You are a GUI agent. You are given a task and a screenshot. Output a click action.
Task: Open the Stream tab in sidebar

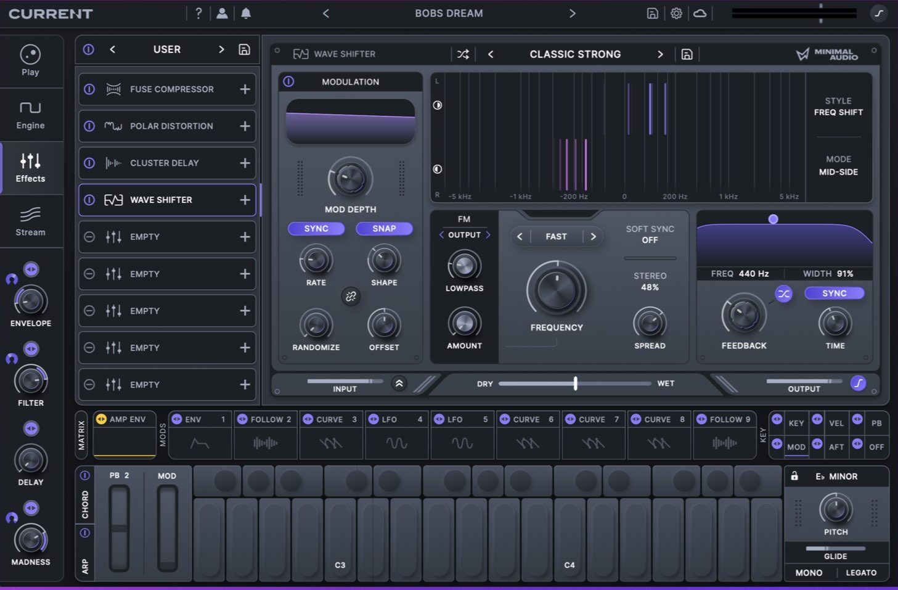coord(30,222)
